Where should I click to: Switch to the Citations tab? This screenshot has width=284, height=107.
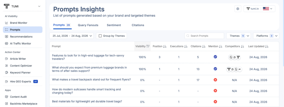click(138, 25)
